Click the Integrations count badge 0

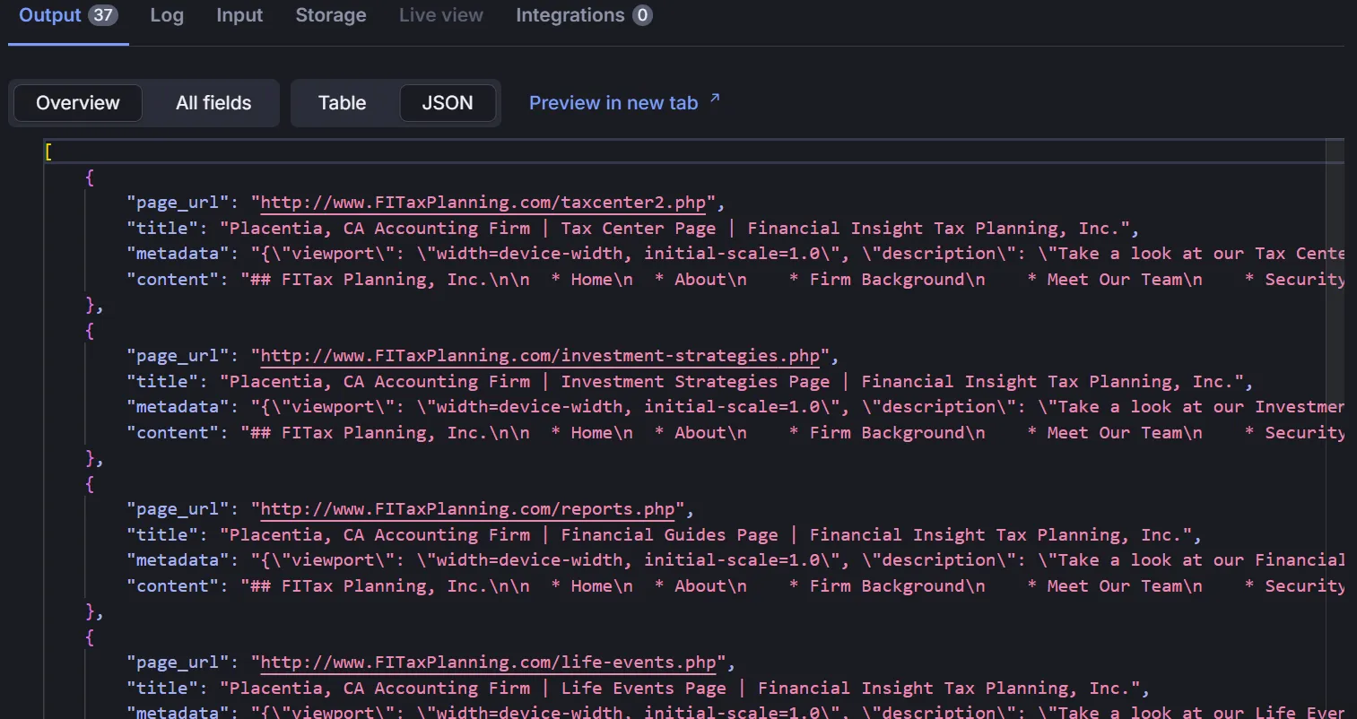click(x=642, y=15)
